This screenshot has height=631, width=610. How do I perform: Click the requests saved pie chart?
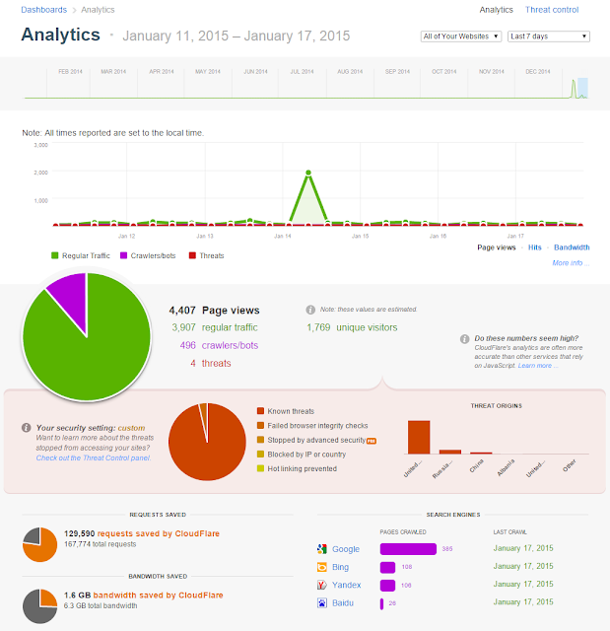pyautogui.click(x=39, y=544)
